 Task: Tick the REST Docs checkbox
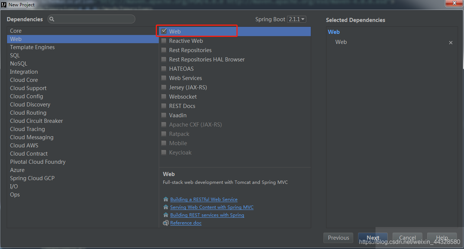coord(164,106)
